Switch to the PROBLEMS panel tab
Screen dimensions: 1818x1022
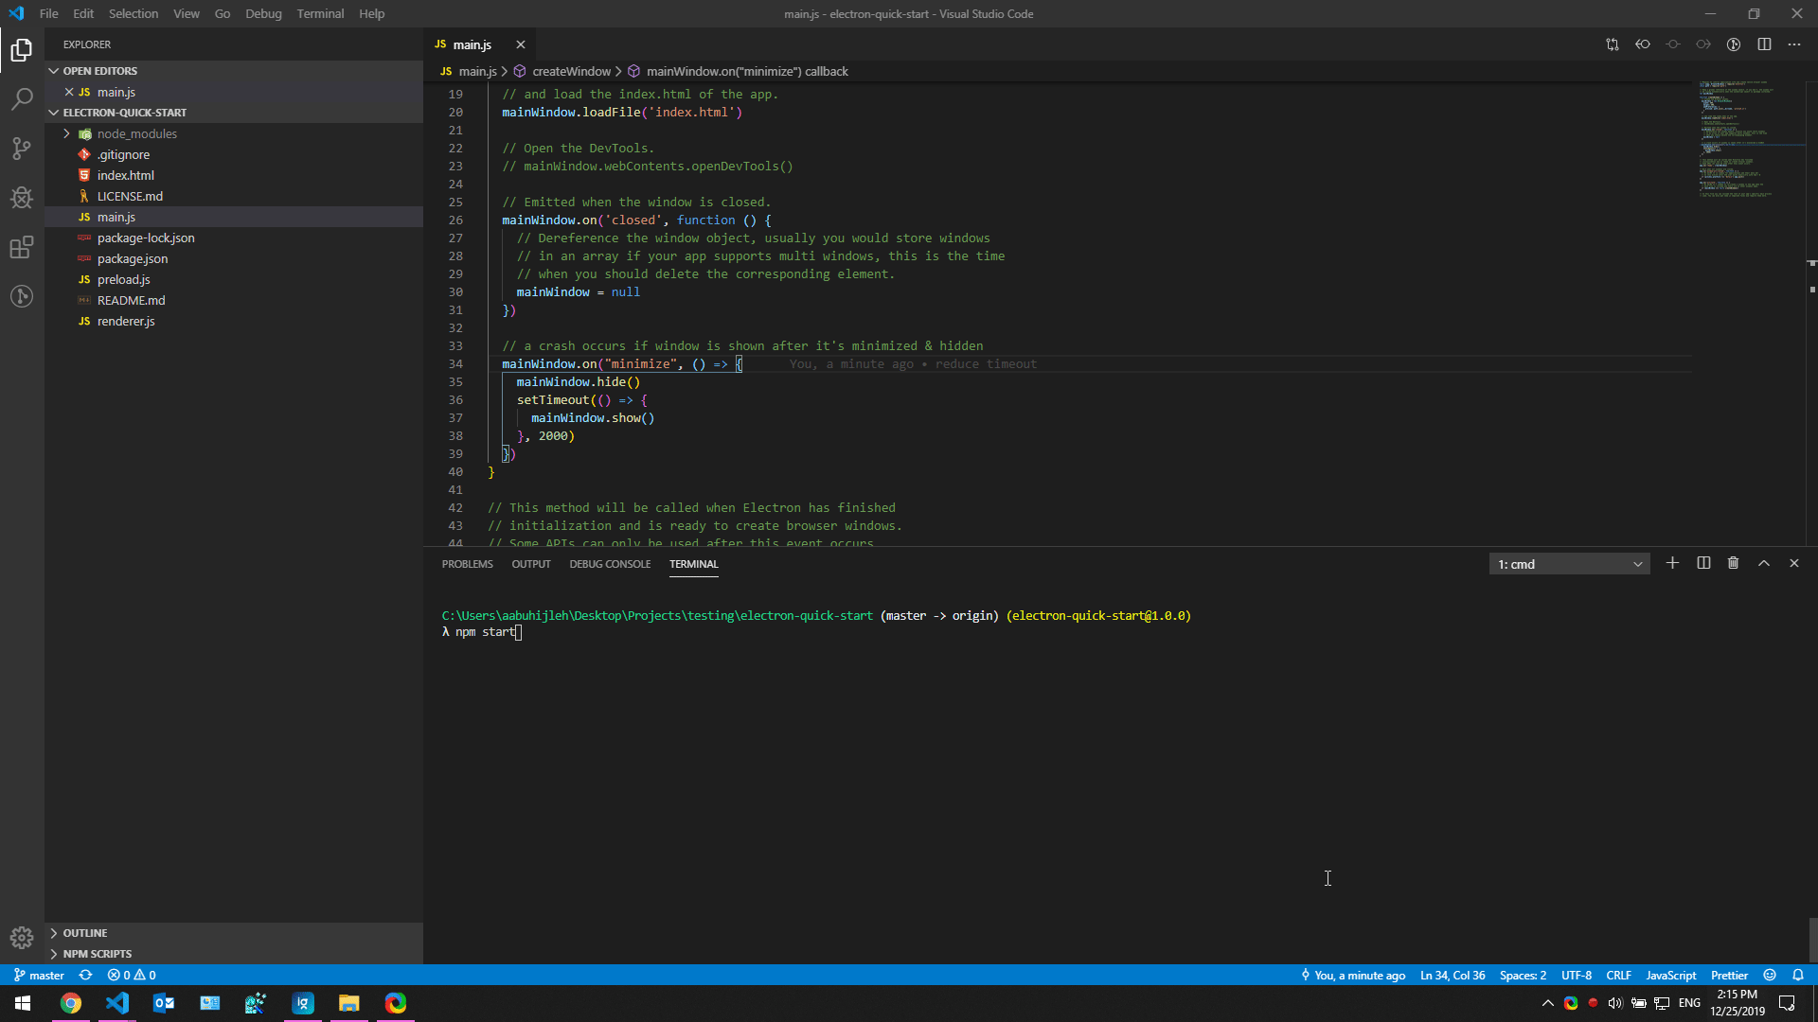(x=467, y=564)
